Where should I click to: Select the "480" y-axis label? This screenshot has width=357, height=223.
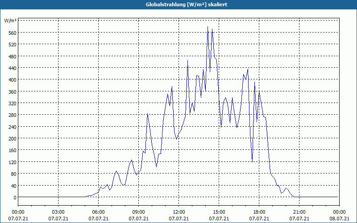tap(13, 57)
